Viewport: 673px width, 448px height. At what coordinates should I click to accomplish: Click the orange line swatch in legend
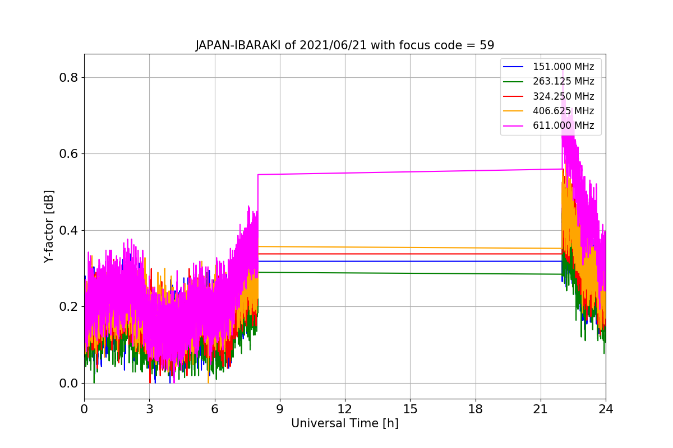(x=513, y=111)
